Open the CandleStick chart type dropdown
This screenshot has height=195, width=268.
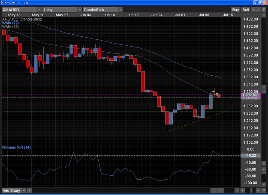tap(120, 10)
